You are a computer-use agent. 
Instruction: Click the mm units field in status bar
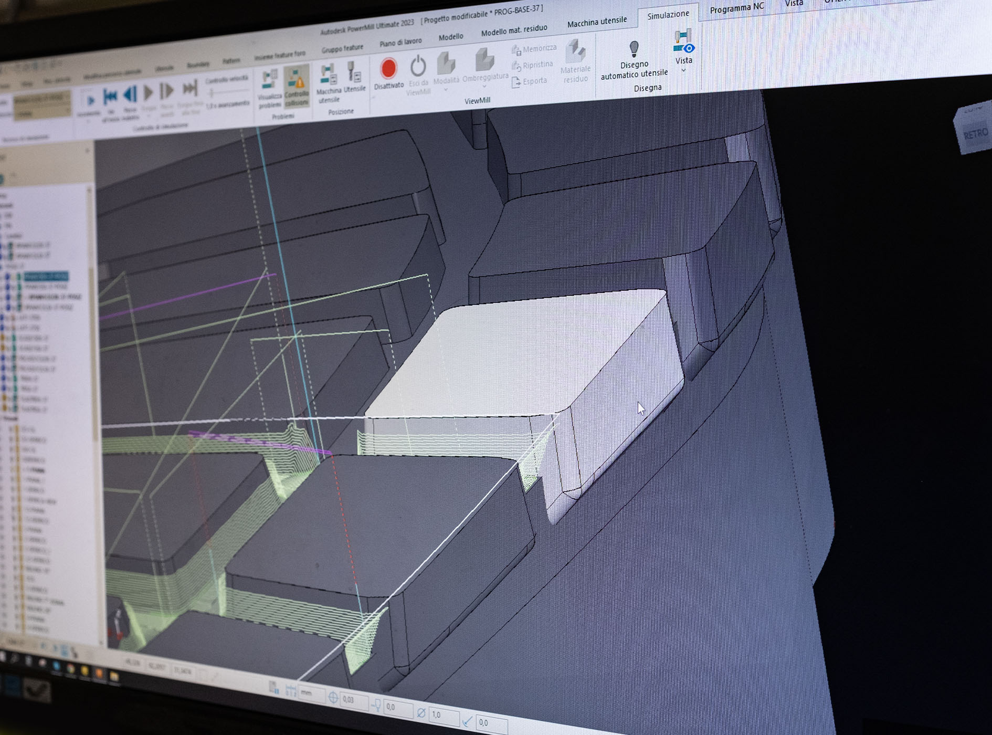click(312, 694)
